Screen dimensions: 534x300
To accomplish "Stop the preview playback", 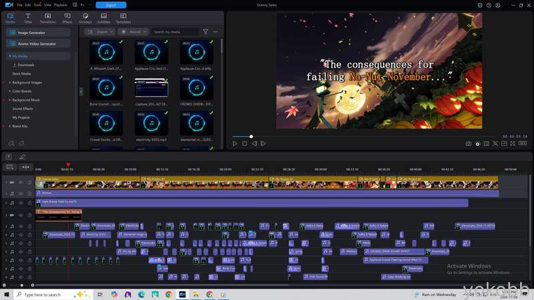I will click(244, 144).
